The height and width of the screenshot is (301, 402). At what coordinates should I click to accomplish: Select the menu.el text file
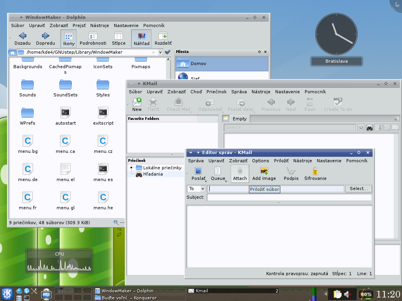point(66,173)
